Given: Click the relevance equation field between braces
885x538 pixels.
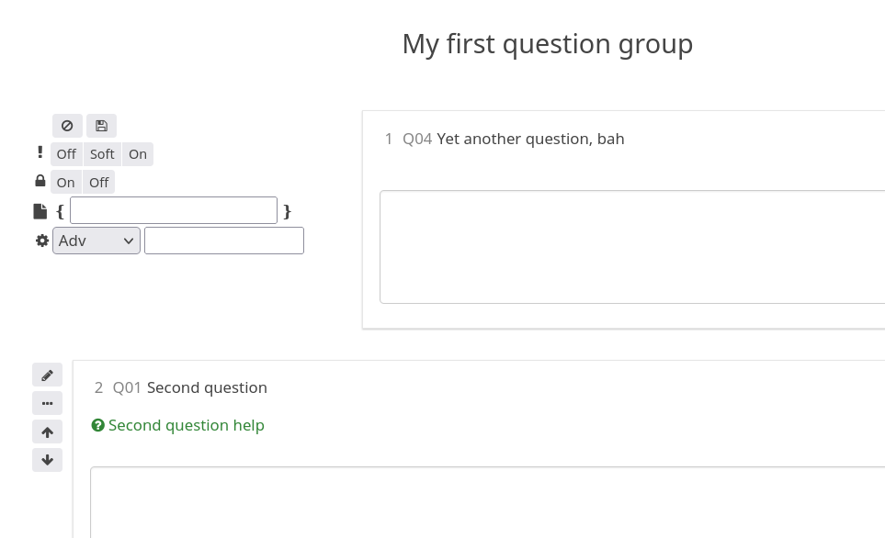Looking at the screenshot, I should 174,210.
